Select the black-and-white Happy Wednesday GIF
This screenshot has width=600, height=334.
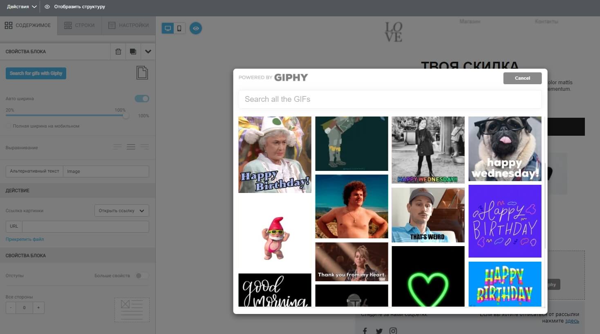point(428,150)
